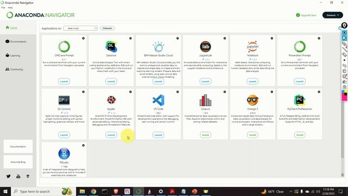Click the Channels button
348x196 pixels.
click(107, 28)
